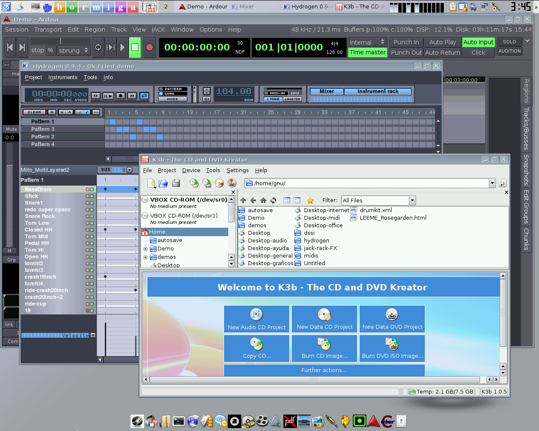Click Burn CD Image button
The width and height of the screenshot is (539, 431).
(x=325, y=348)
